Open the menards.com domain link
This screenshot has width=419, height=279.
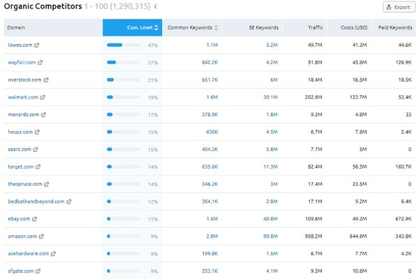tap(24, 114)
